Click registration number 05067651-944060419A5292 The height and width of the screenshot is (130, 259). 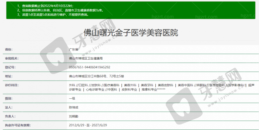(x=90, y=67)
